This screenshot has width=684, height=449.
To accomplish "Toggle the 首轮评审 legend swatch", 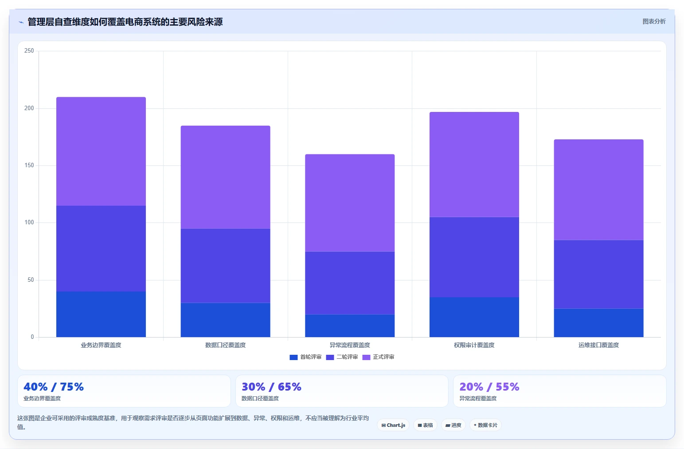I will coord(293,357).
